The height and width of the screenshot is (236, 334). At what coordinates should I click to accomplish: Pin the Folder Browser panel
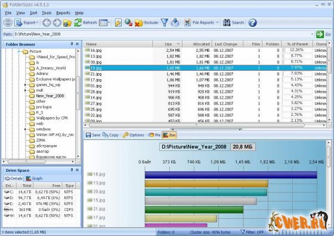click(72, 44)
